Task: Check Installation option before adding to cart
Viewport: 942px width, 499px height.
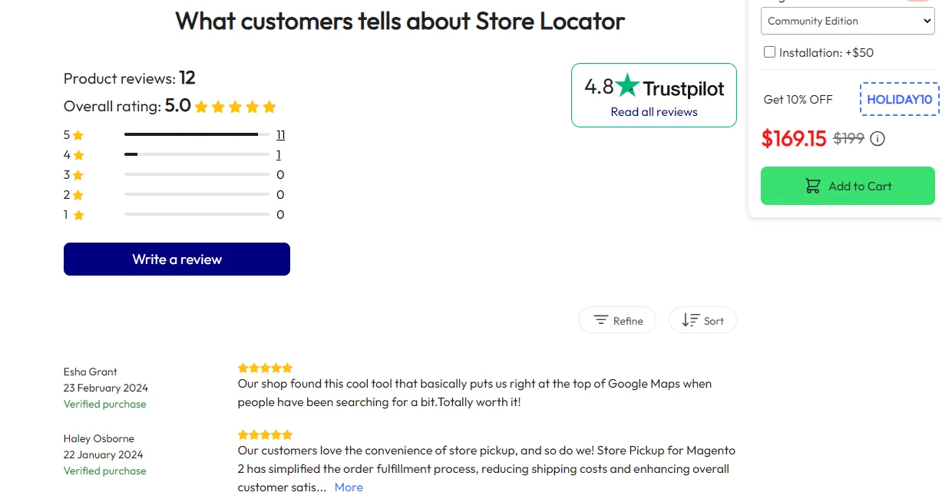Action: pyautogui.click(x=768, y=52)
